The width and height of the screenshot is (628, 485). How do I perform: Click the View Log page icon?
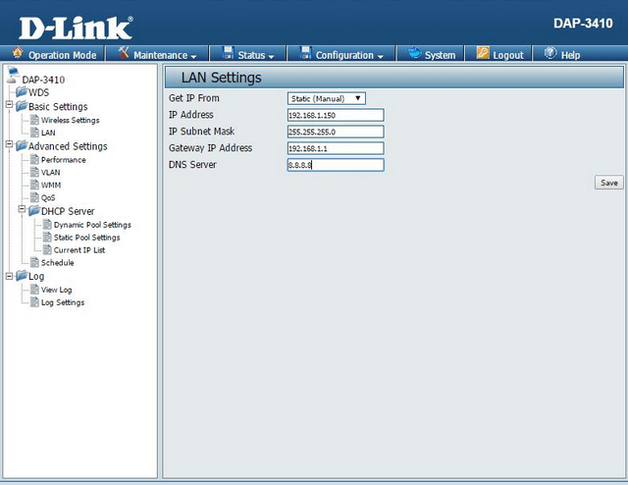[x=34, y=290]
